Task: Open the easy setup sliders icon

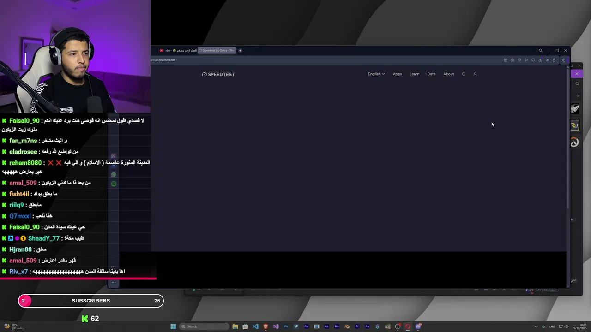Action: tap(547, 60)
